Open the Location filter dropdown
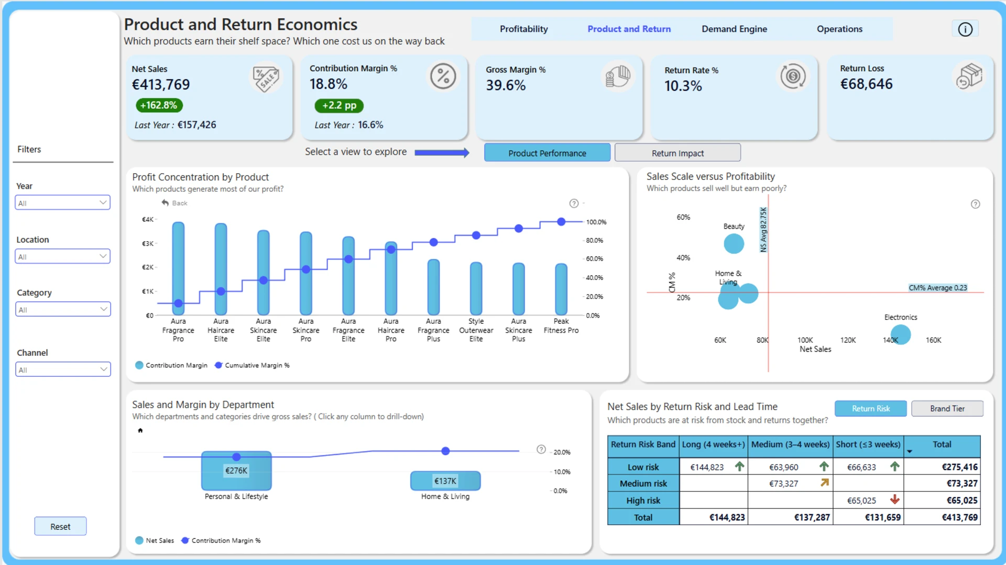The height and width of the screenshot is (565, 1006). click(62, 256)
